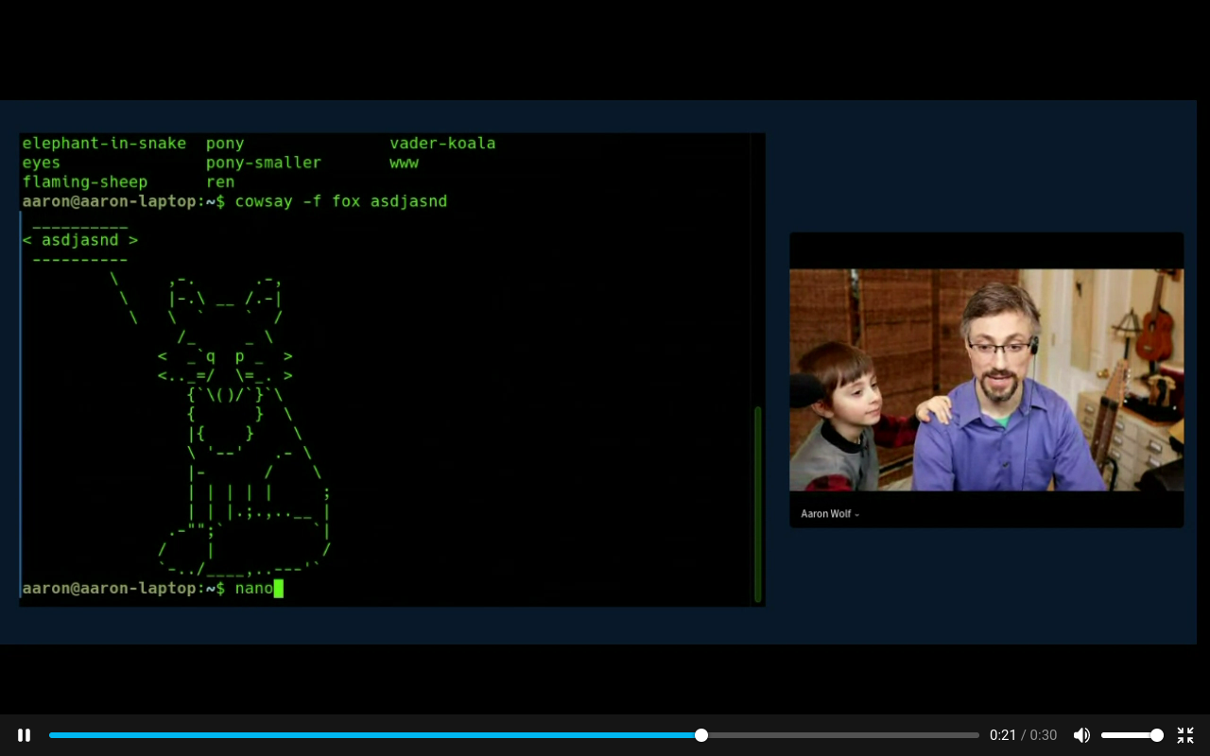Seek to the unplayed part of the progress bar
The image size is (1210, 756).
pos(841,735)
